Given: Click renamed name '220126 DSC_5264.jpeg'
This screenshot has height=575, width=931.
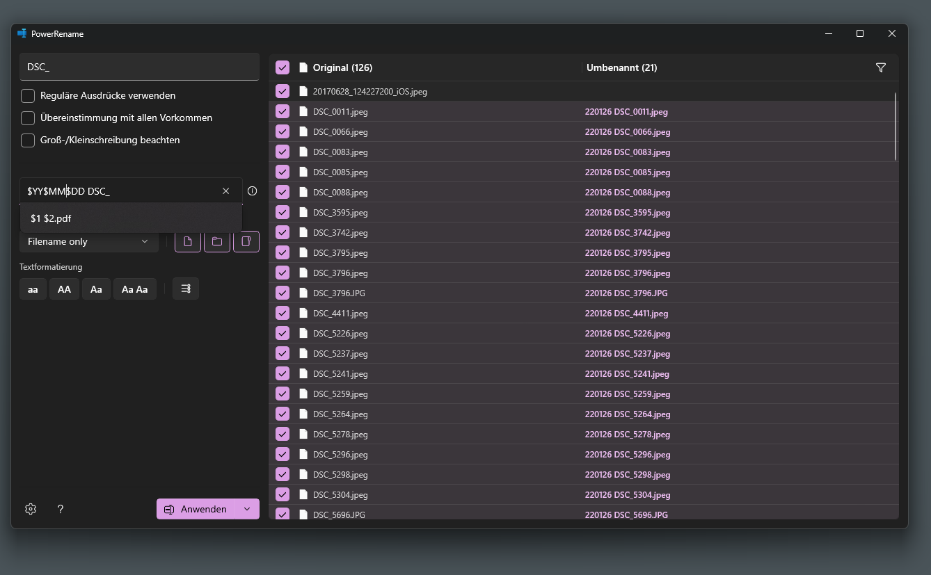Looking at the screenshot, I should (628, 414).
